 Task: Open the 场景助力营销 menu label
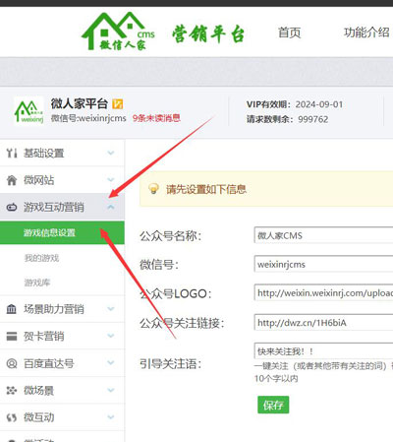point(54,309)
